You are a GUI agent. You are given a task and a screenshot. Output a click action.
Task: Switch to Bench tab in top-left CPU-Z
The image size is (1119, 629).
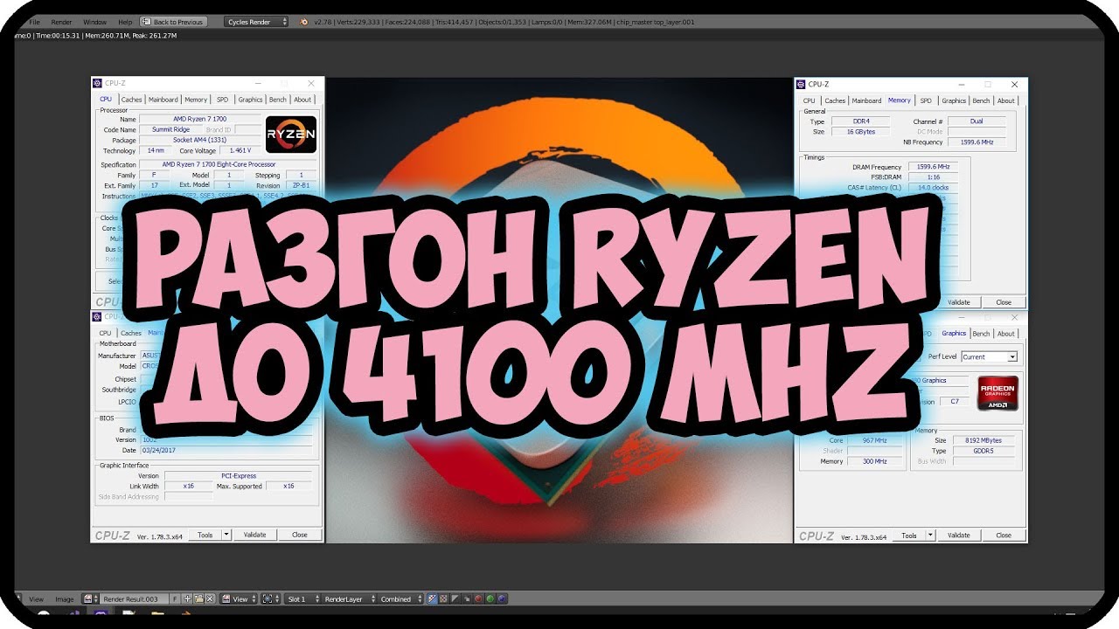coord(277,100)
